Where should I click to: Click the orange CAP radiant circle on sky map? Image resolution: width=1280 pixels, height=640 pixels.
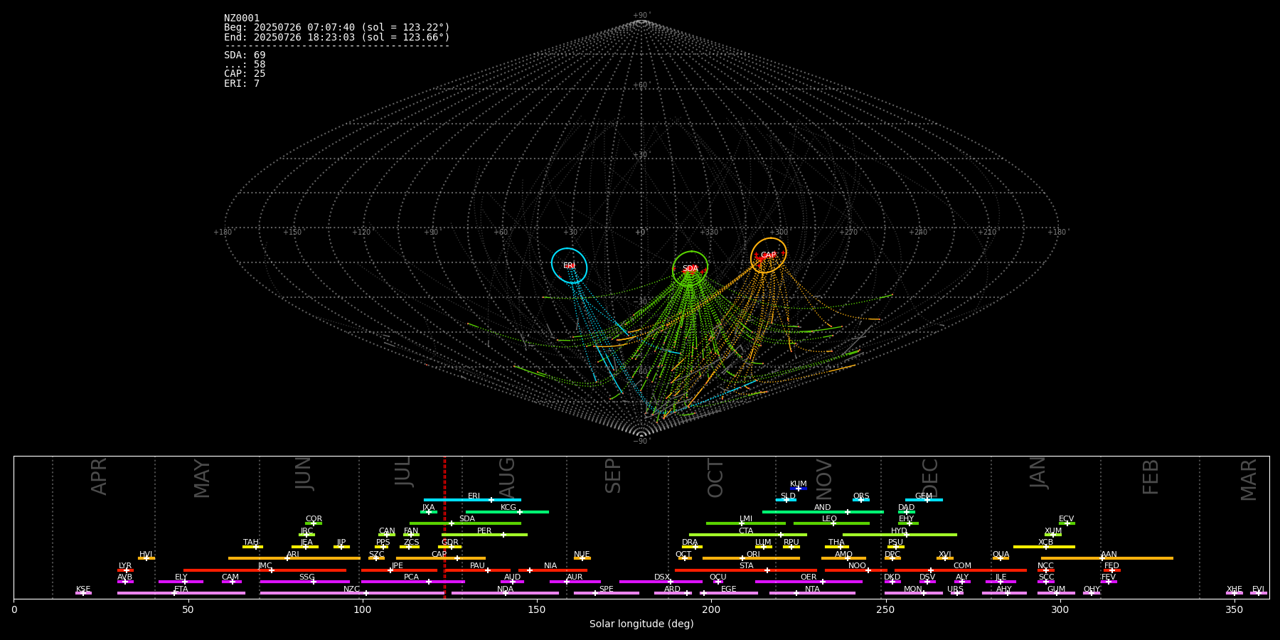pos(769,255)
